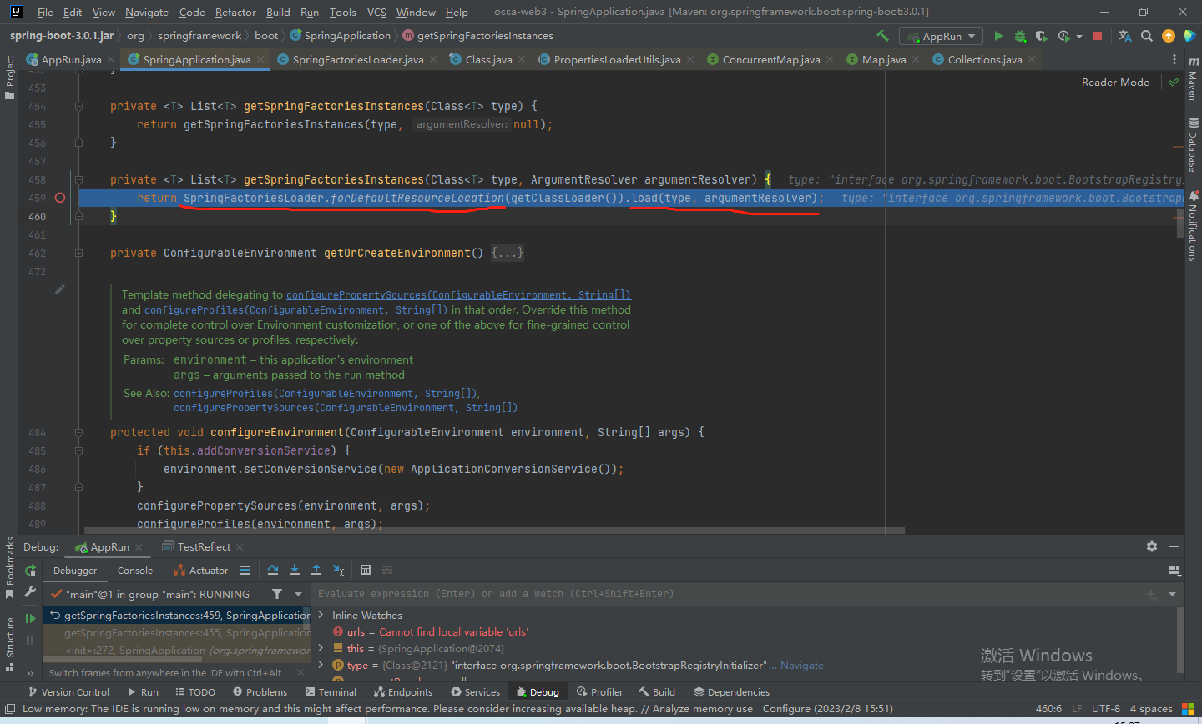Switch to Console debug tab

point(135,571)
